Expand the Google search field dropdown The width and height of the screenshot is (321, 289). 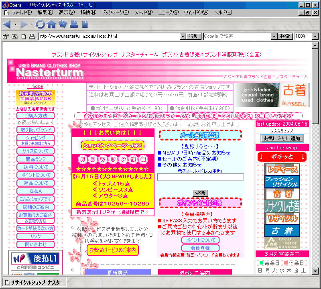[274, 37]
